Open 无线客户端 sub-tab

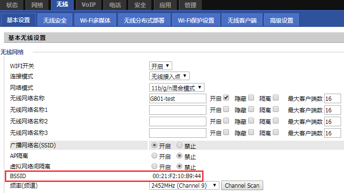coord(242,20)
